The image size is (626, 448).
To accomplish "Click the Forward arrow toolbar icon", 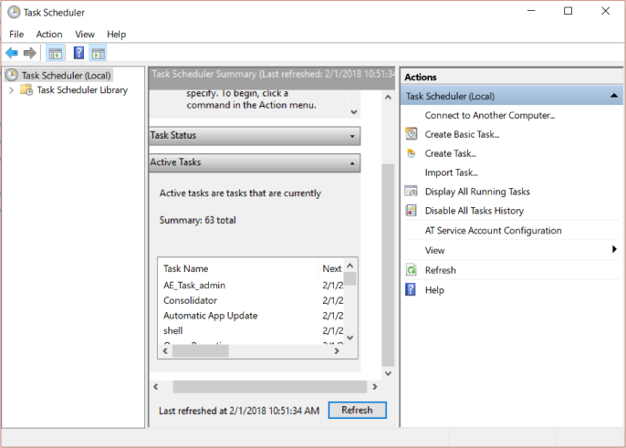I will [30, 53].
